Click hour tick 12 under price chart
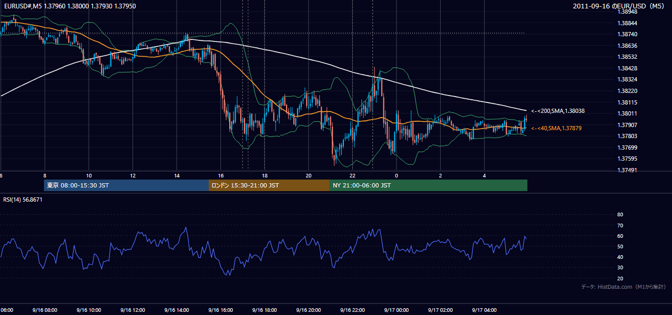This screenshot has width=672, height=315. 133,176
